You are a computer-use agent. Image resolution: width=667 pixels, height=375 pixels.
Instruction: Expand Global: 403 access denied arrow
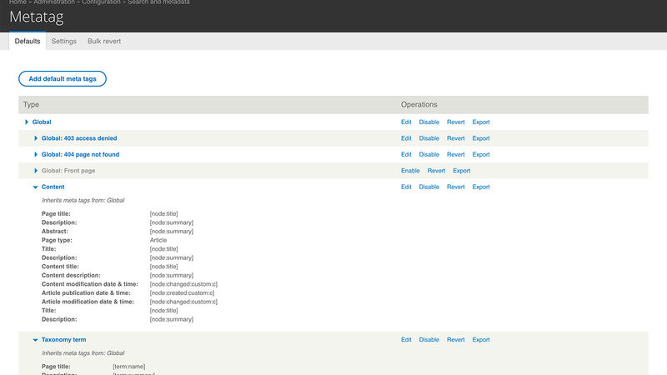(x=36, y=138)
